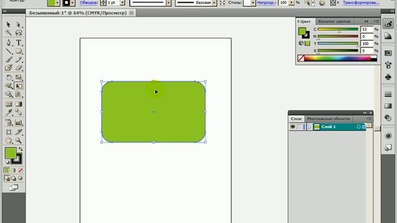The width and height of the screenshot is (397, 223).
Task: Switch to Монтажные области tab
Action: tap(328, 118)
